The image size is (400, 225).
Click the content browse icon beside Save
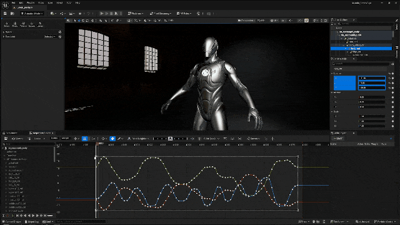coord(12,14)
